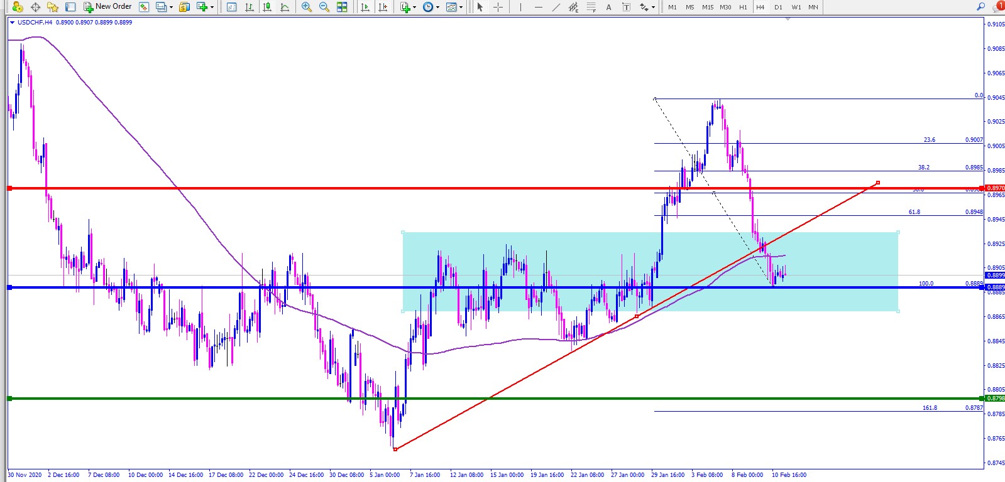Switch timeframe to D1

point(778,7)
